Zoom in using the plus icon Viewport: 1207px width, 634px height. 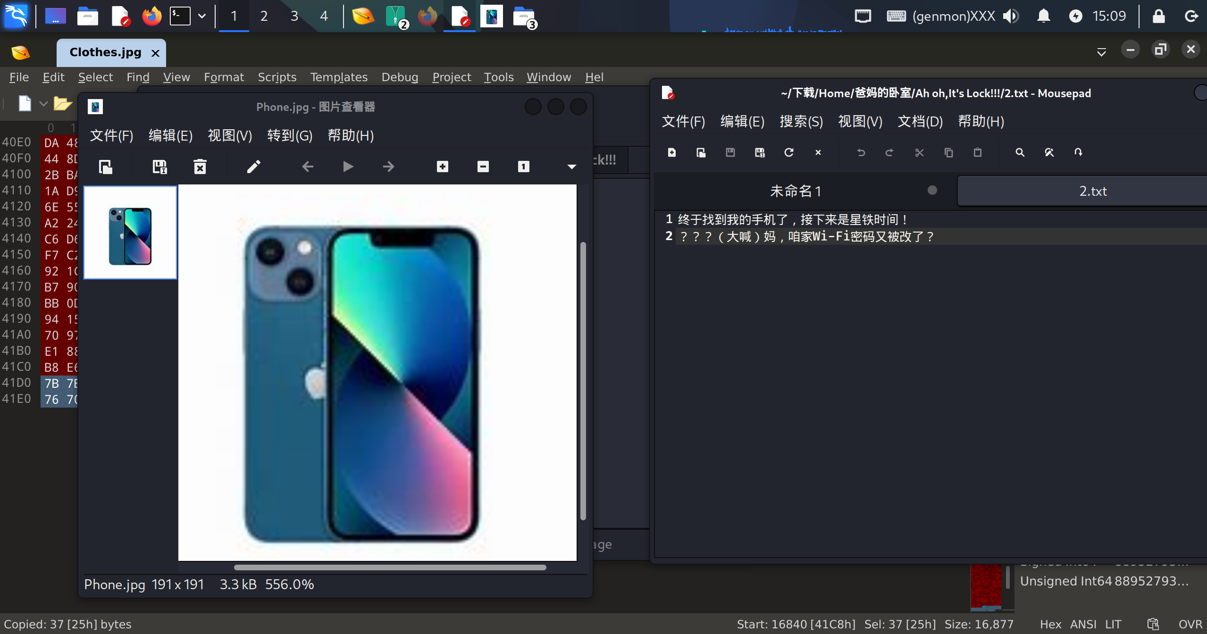[x=442, y=167]
